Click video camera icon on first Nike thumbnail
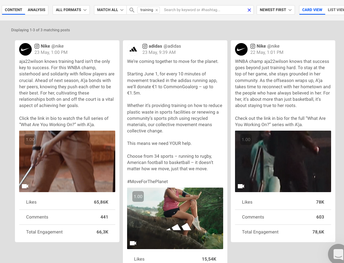The width and height of the screenshot is (344, 263). pos(25,186)
